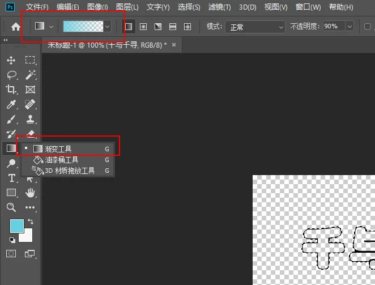This screenshot has height=285, width=375.
Task: Choose 3D 材质拖放工具 from the flyout
Action: tap(67, 171)
